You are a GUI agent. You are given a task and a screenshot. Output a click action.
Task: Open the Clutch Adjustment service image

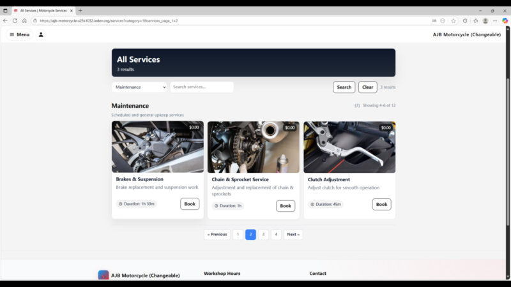(349, 147)
